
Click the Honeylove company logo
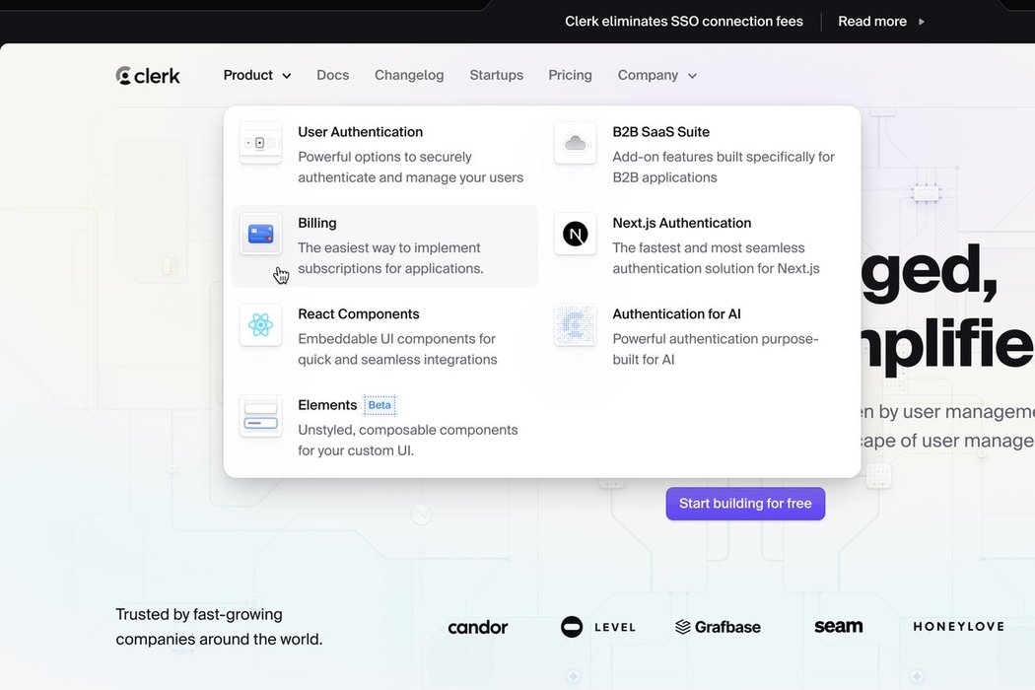pos(959,626)
